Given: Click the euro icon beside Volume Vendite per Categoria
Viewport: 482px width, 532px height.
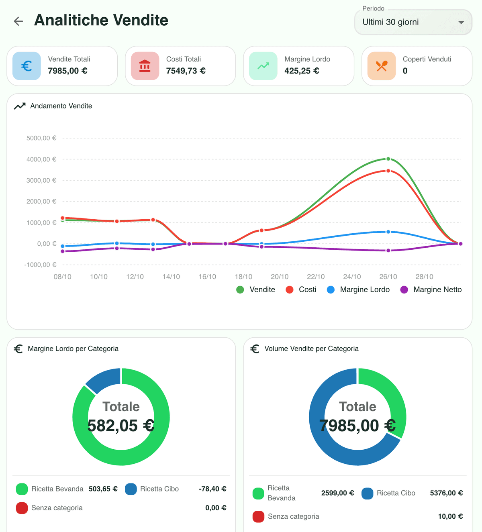Looking at the screenshot, I should [255, 349].
